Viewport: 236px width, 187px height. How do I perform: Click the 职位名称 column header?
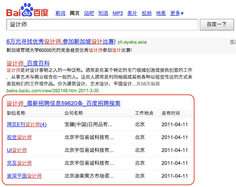(x=16, y=113)
